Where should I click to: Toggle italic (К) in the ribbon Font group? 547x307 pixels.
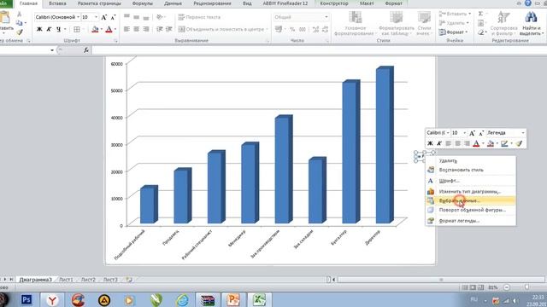tap(49, 29)
